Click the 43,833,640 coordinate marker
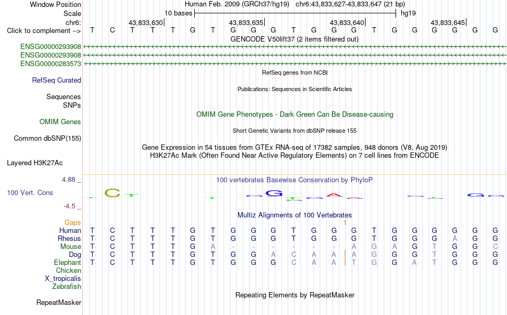 click(x=347, y=22)
